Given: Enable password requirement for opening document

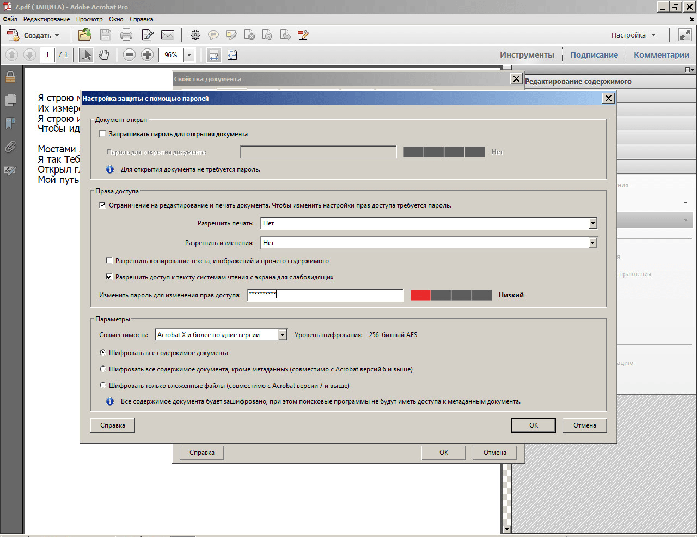Looking at the screenshot, I should [x=102, y=134].
